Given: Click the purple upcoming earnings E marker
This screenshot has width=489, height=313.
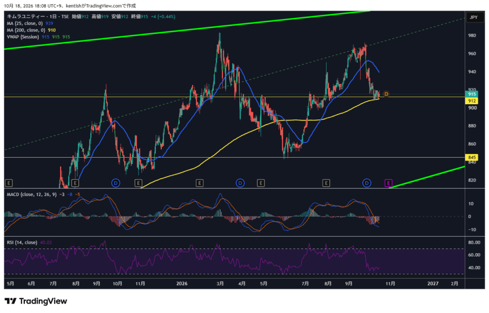Looking at the screenshot, I should [x=388, y=183].
